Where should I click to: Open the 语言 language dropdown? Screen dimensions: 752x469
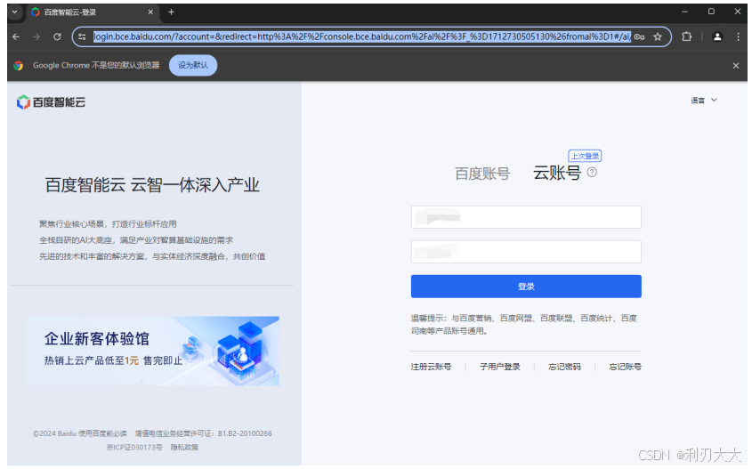[704, 101]
